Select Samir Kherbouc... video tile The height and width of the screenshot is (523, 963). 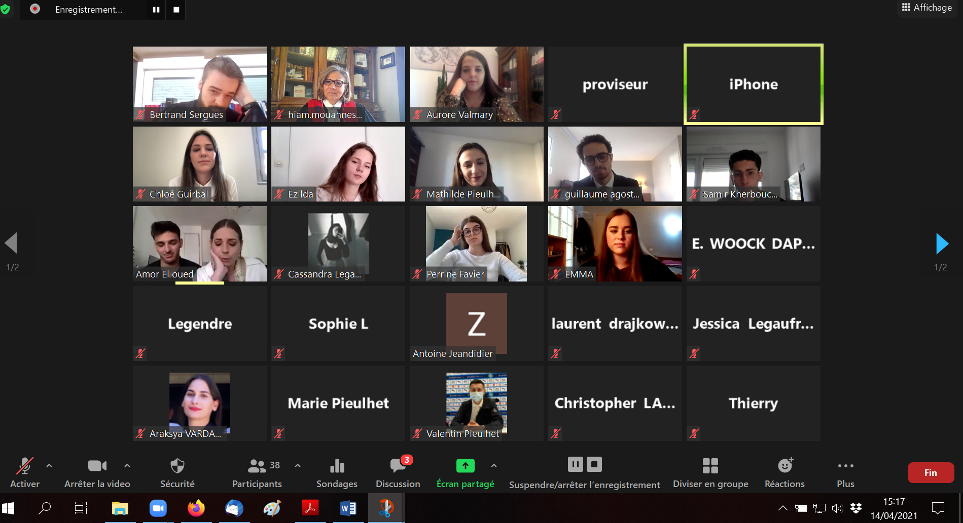pos(754,164)
